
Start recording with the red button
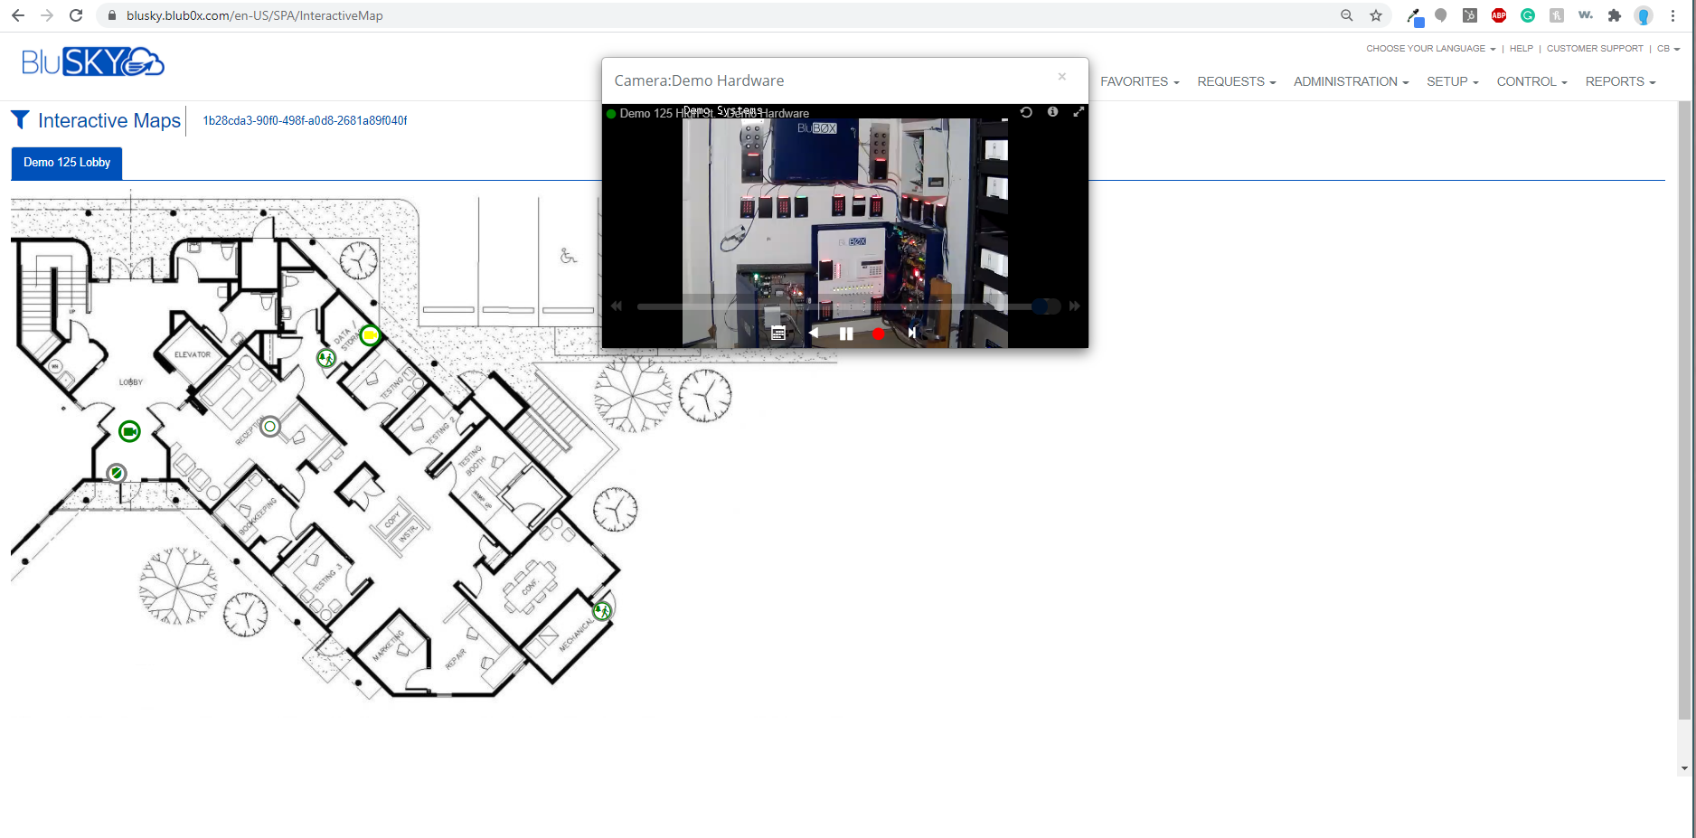click(x=878, y=334)
